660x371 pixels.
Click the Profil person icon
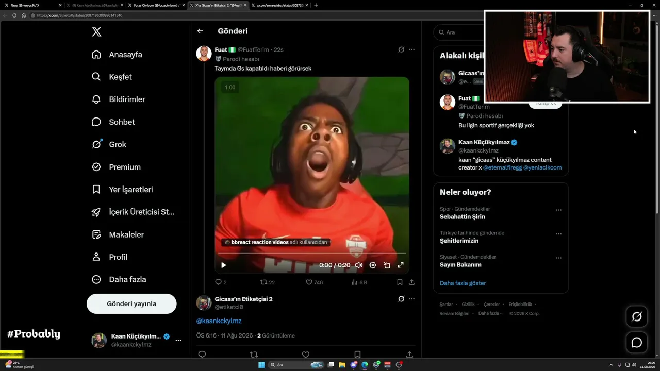coord(96,257)
